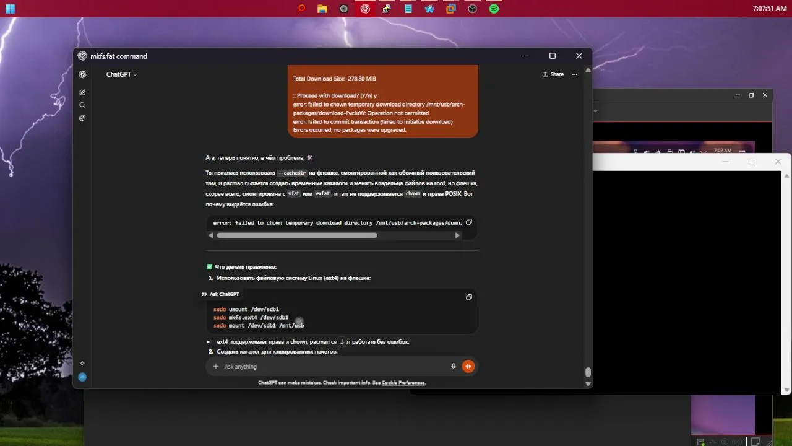Close the white-titled background window
This screenshot has height=446, width=792.
point(778,162)
